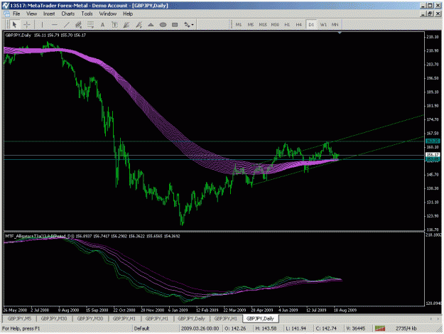
Task: Pick the Rectangle shape tool
Action: point(175,25)
